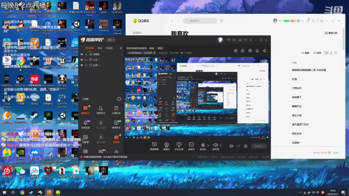The width and height of the screenshot is (349, 196).
Task: Select the first orange scene tab
Action: pos(89,48)
